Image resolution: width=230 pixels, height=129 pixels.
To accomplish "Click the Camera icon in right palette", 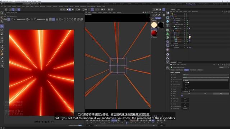I will coord(168,58).
